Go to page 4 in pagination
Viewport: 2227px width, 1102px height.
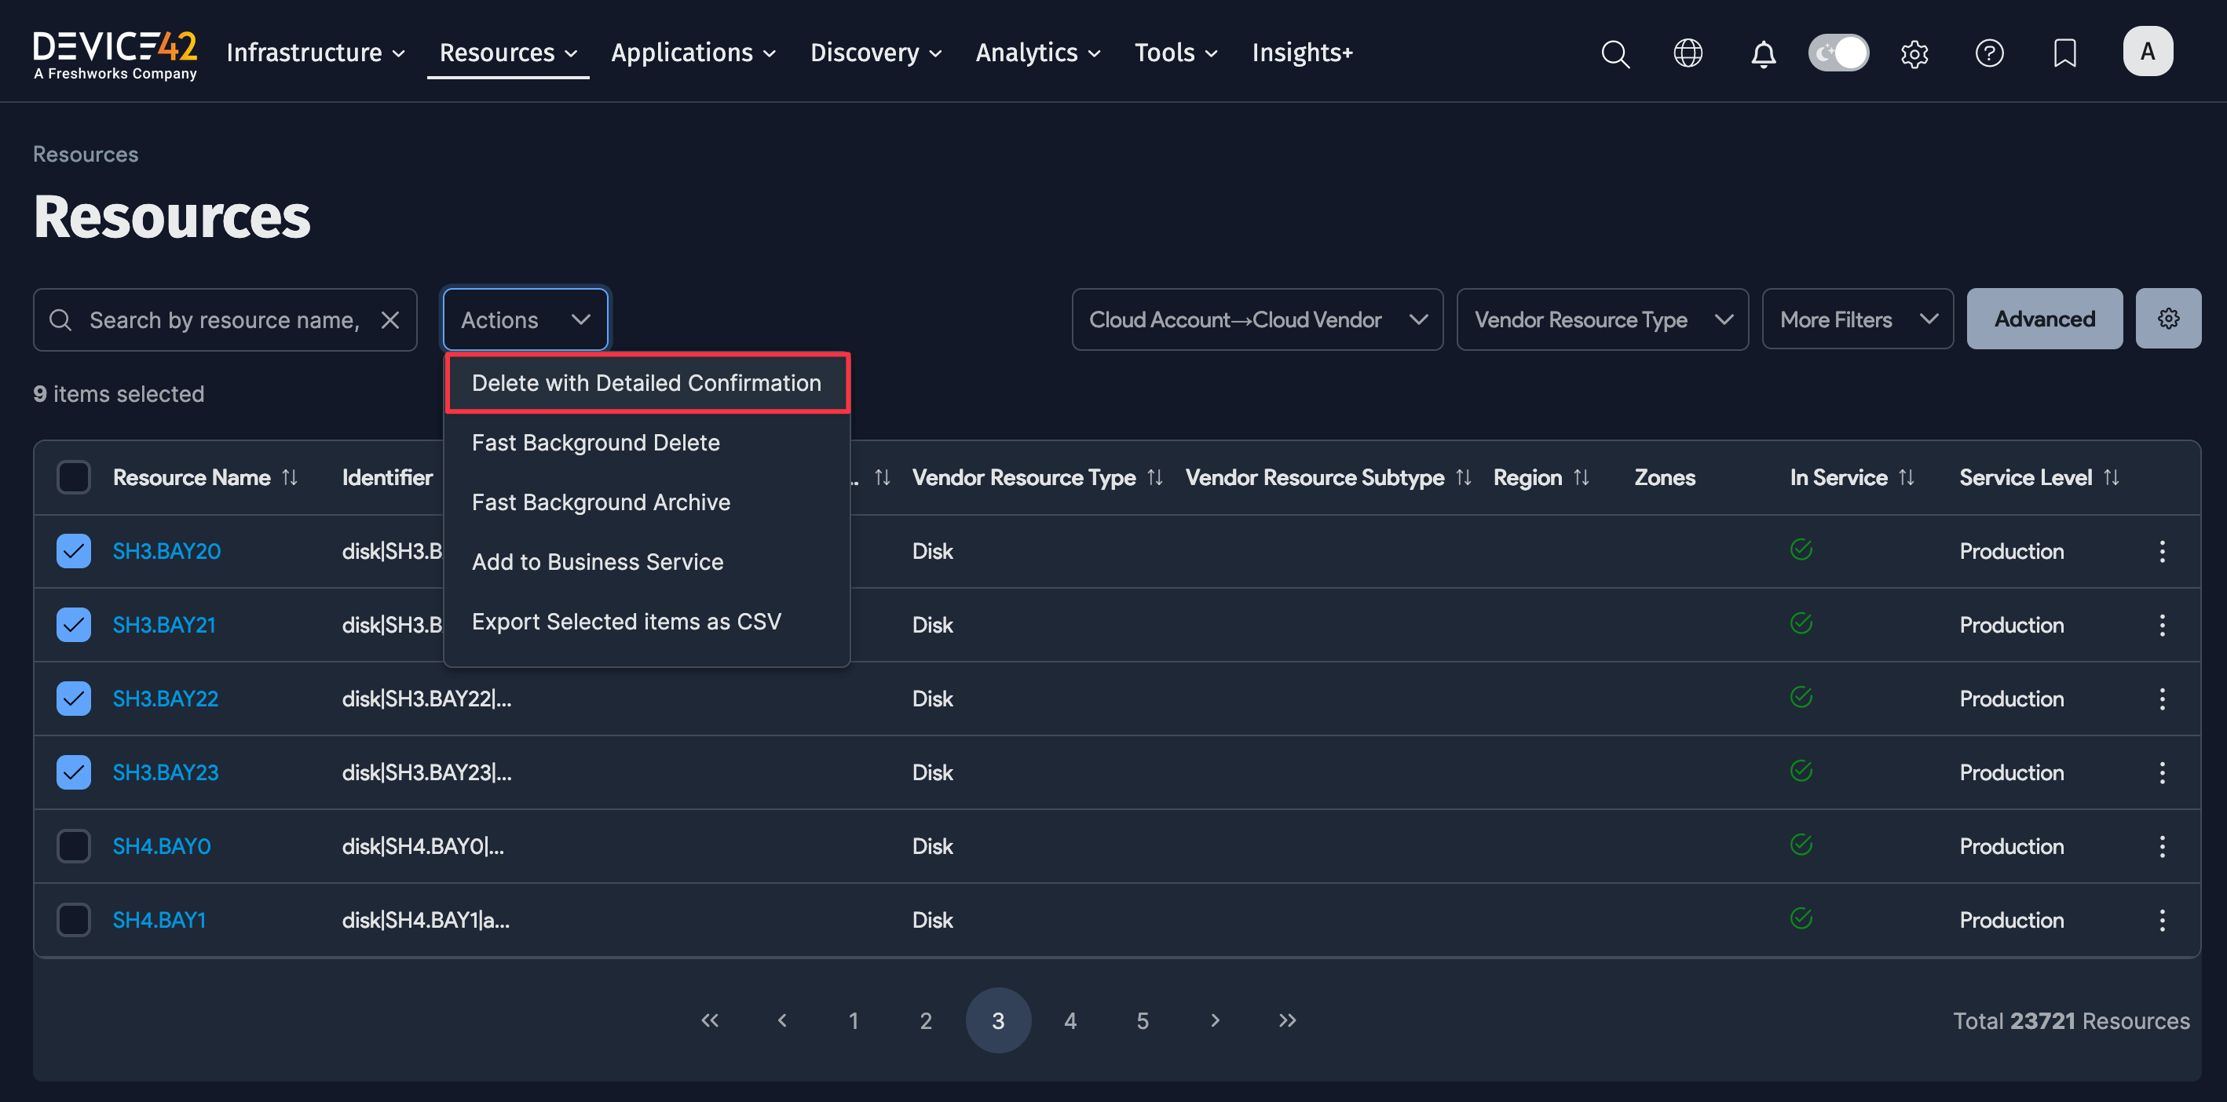[1070, 1020]
